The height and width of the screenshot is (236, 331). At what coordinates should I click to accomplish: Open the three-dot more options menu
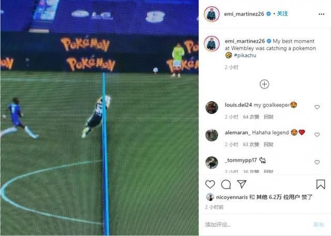321,14
